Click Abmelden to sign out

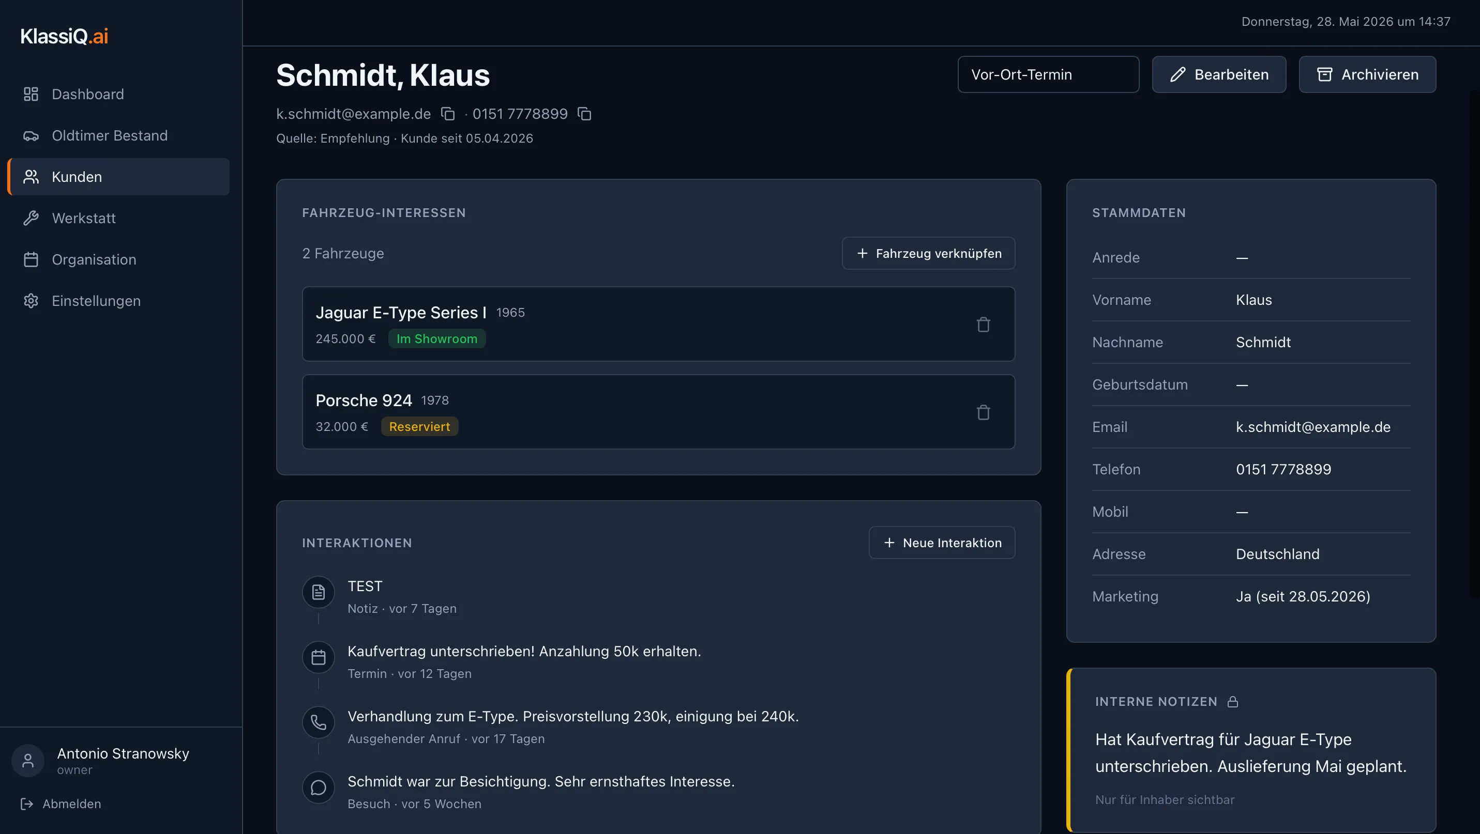[x=61, y=804]
